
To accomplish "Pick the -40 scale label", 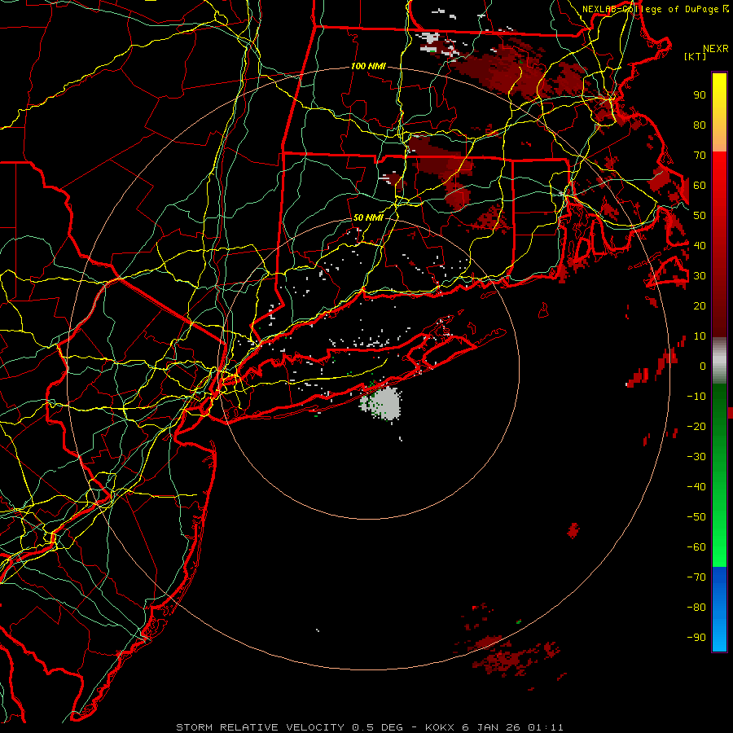I will pyautogui.click(x=696, y=487).
